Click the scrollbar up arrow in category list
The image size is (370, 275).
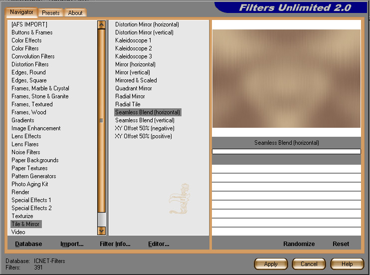tap(101, 24)
